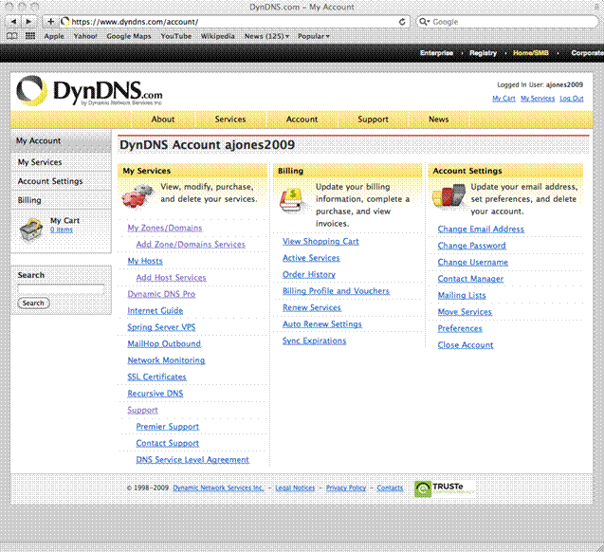Click the DynDNS.com logo
This screenshot has width=604, height=552.
[89, 91]
